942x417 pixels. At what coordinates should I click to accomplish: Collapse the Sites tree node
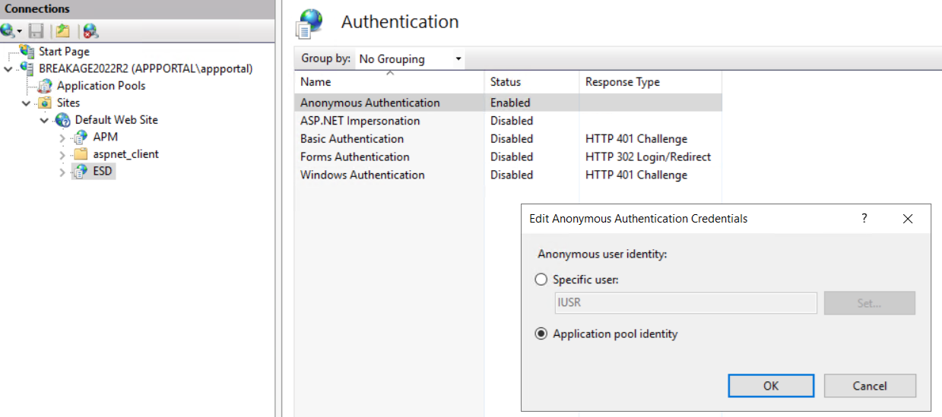26,103
